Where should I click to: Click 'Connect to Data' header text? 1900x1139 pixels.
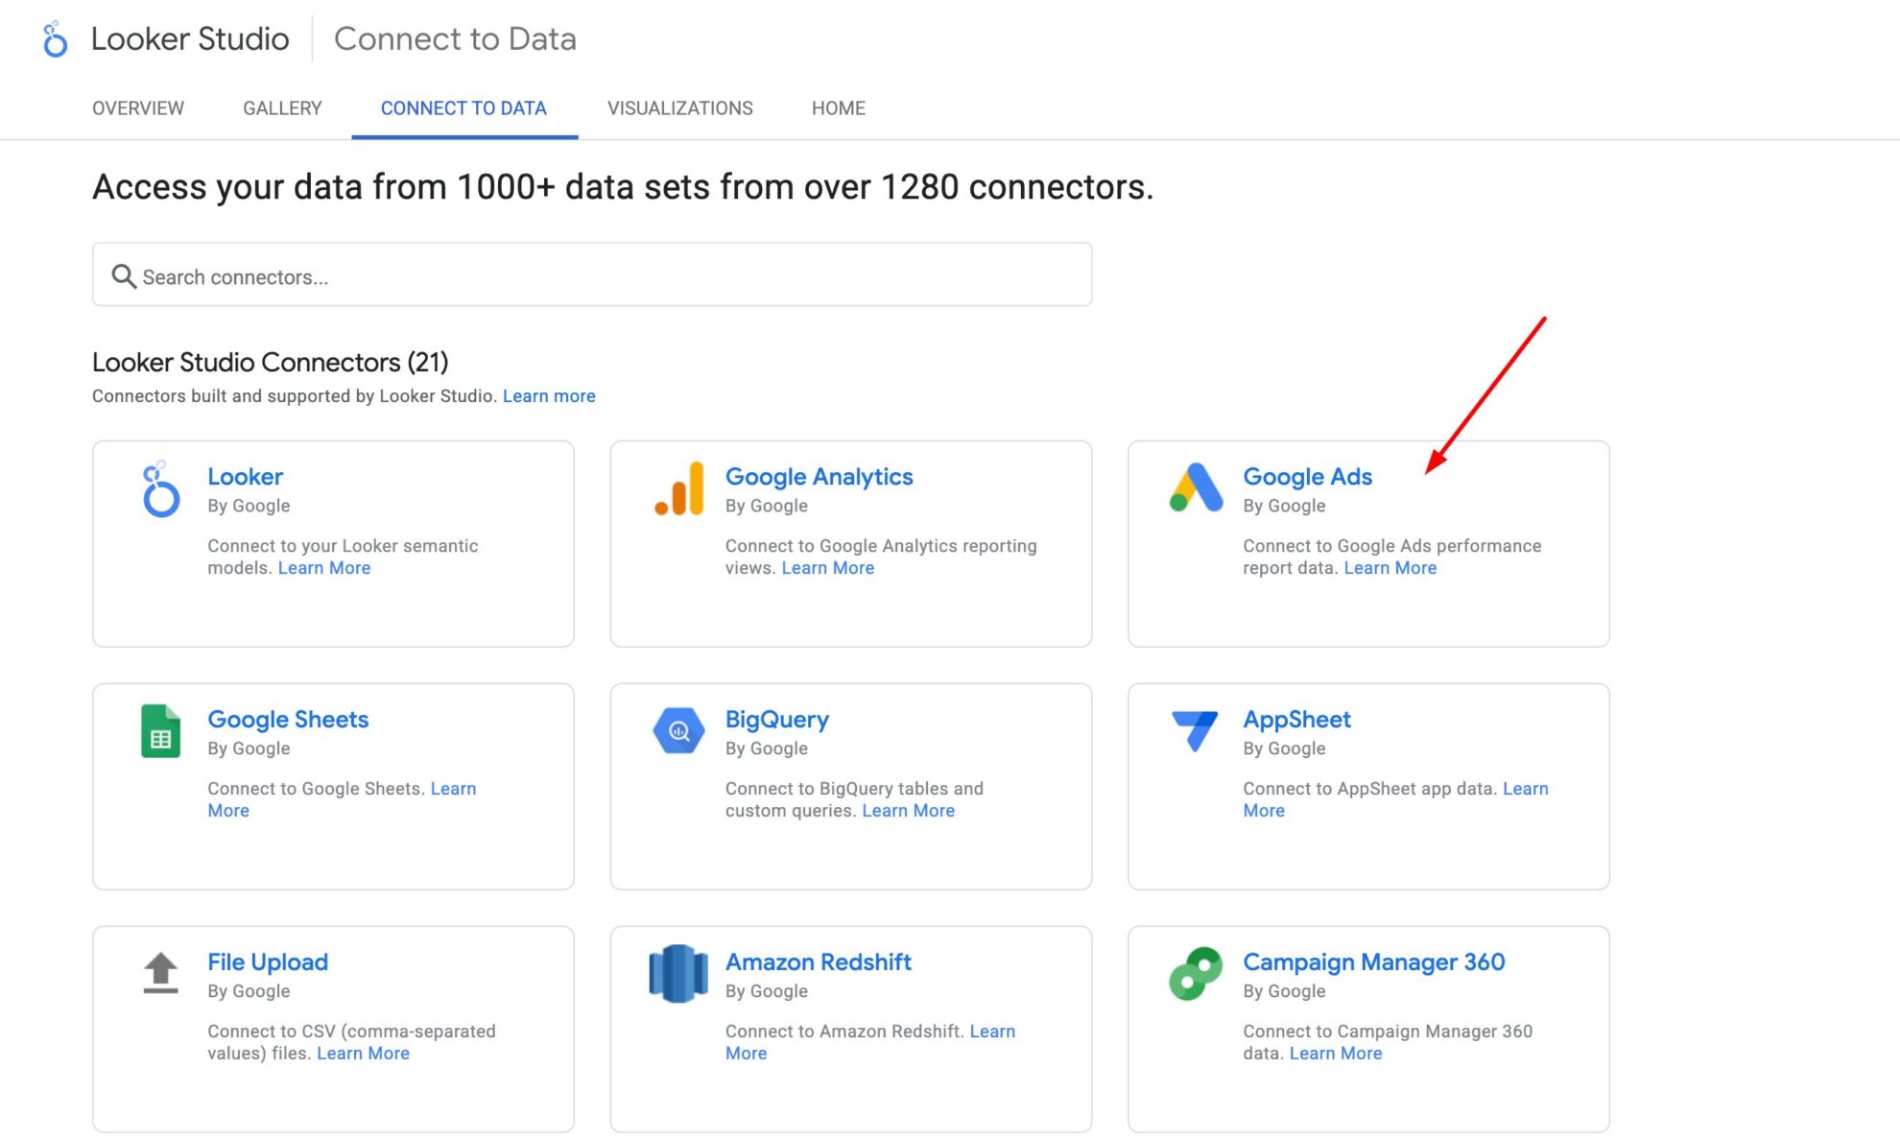[455, 38]
